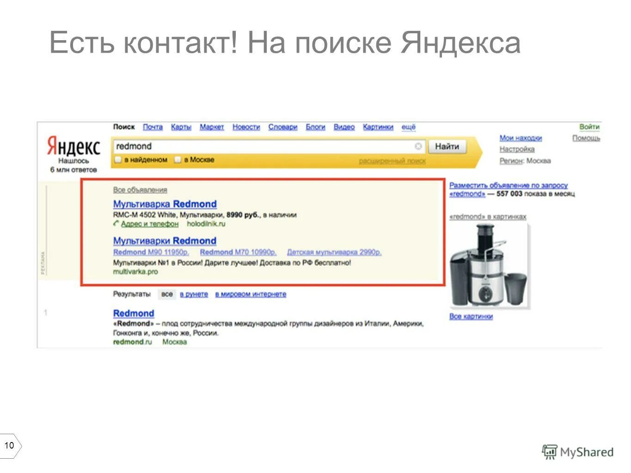Open '«redmond» в картинках' link
Viewport: 631px width, 473px height.
(x=488, y=216)
